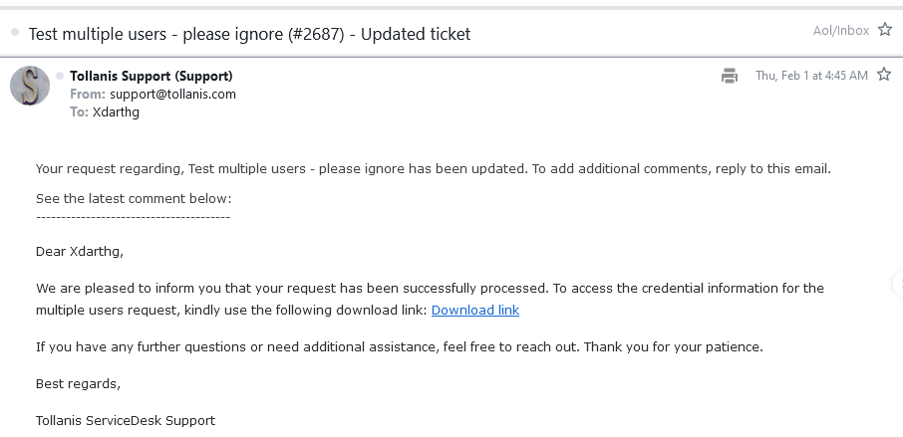Screen dimensions: 903x437
Task: Star the message dated Thu, Feb 1
Action: (x=883, y=75)
